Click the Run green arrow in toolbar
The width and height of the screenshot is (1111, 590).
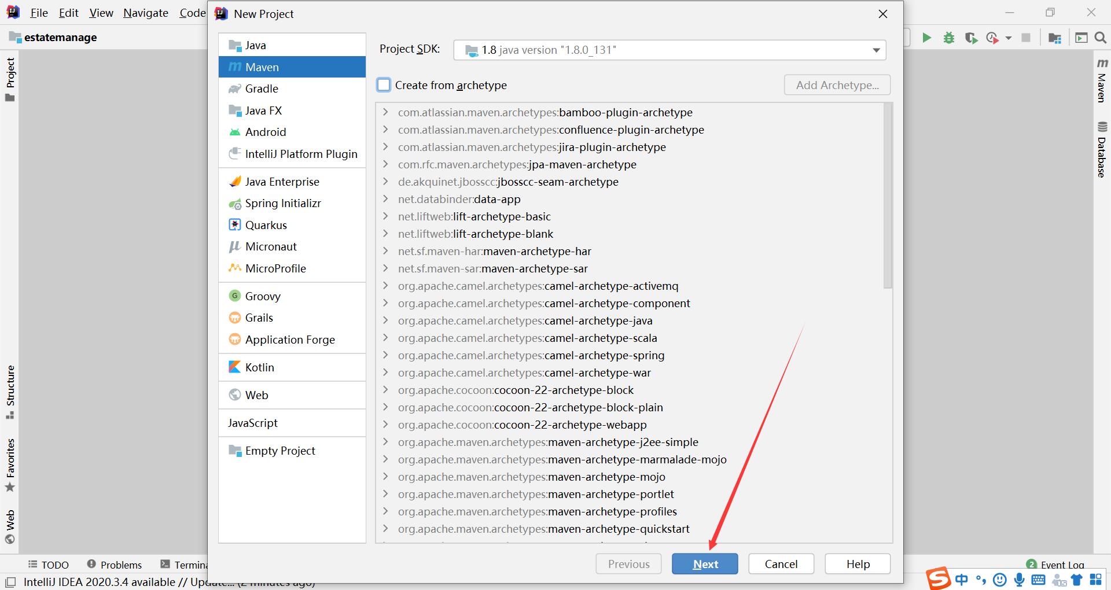[x=926, y=38]
